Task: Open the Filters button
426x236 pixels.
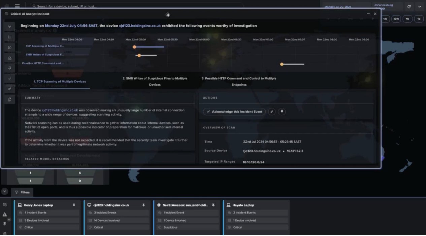Action: coord(22,192)
